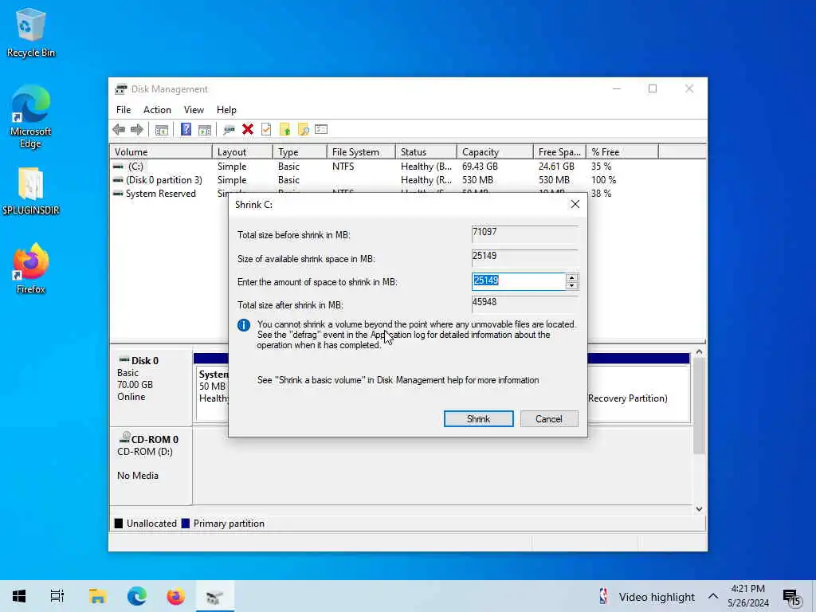Click the info icon in Shrink dialog
The height and width of the screenshot is (612, 816).
click(x=244, y=325)
